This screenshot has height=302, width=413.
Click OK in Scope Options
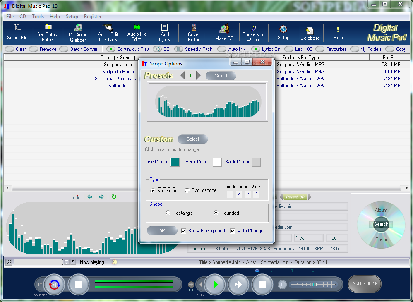coord(162,231)
